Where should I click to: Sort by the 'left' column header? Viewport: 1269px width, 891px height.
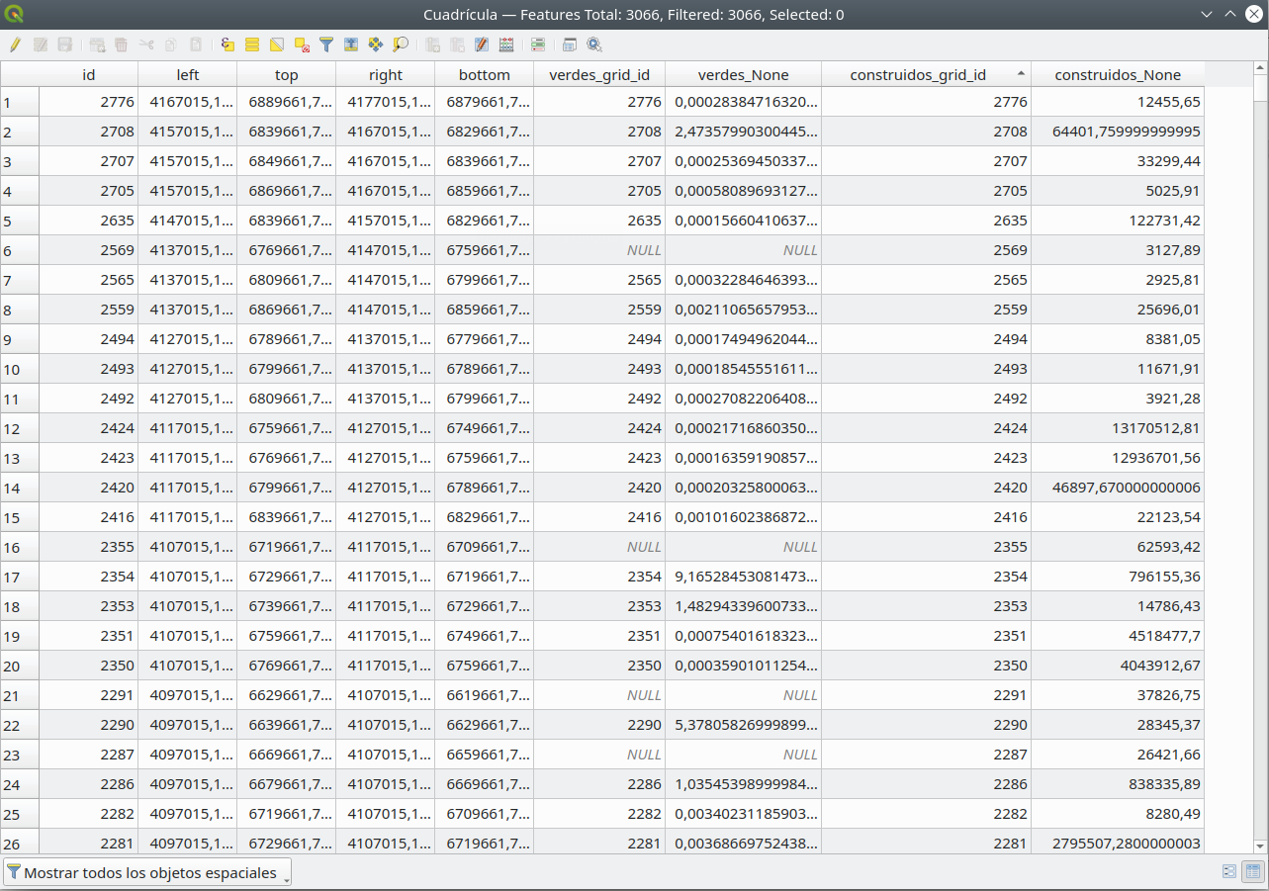pos(188,75)
